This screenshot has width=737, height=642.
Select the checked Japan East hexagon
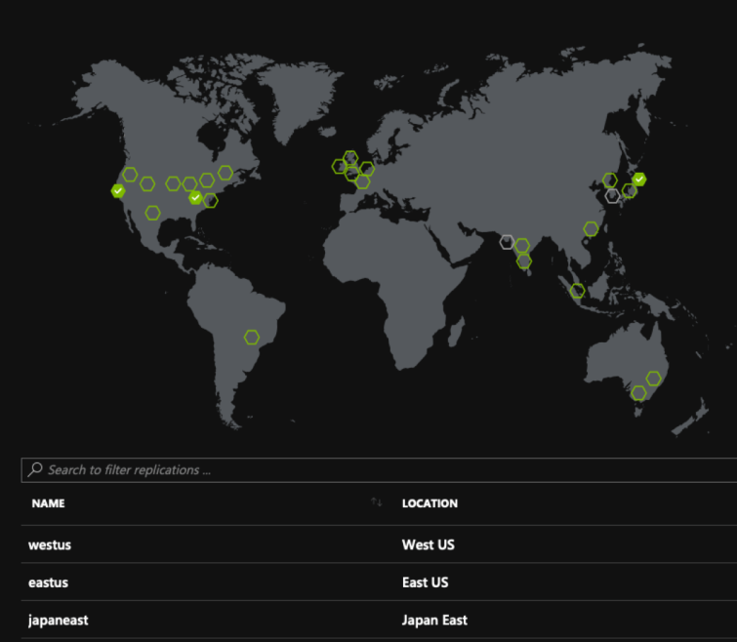639,180
